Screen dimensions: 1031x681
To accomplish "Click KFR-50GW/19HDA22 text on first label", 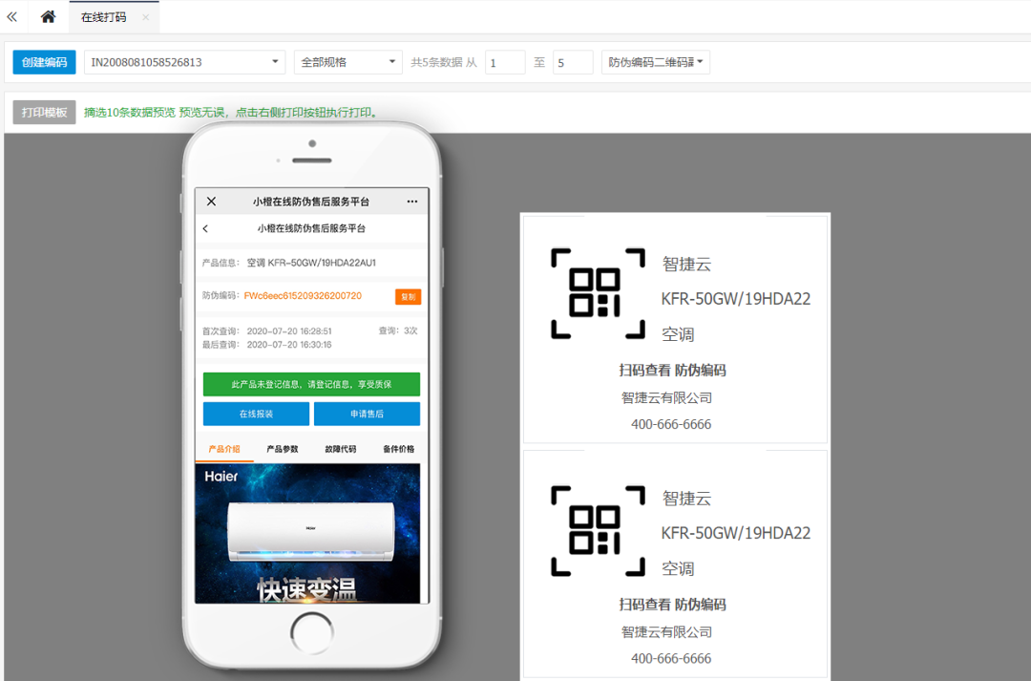I will [736, 299].
